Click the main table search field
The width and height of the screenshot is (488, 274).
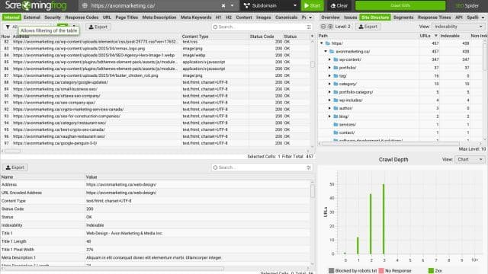(261, 27)
